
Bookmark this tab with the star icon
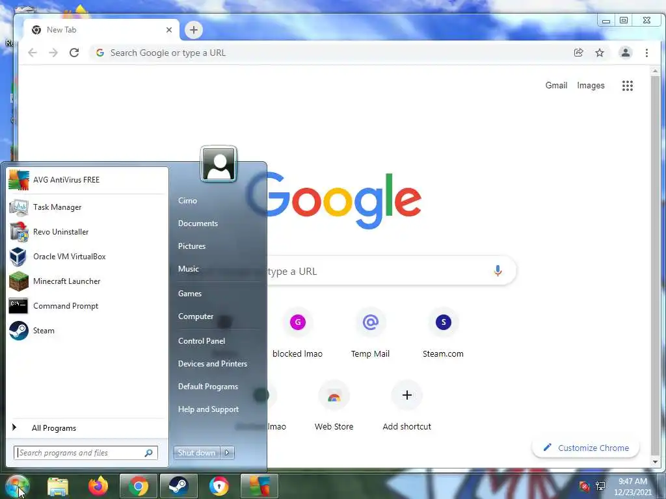(599, 53)
